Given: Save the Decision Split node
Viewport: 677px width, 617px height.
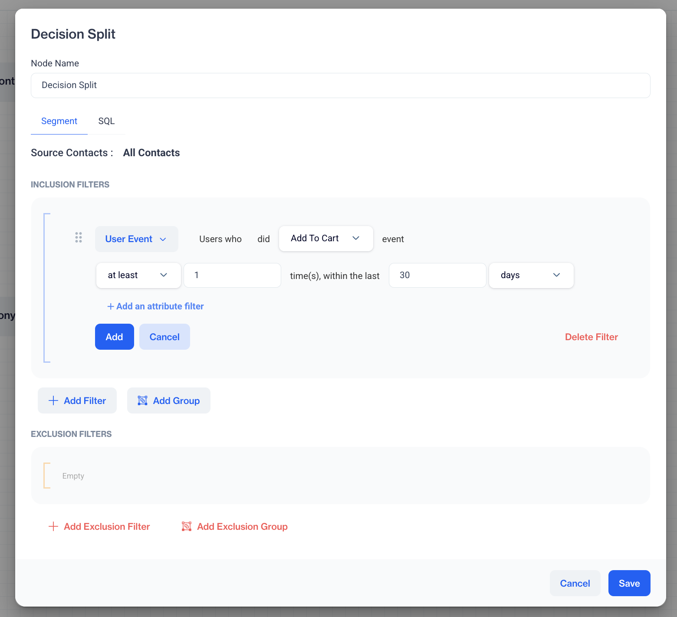Looking at the screenshot, I should tap(629, 583).
